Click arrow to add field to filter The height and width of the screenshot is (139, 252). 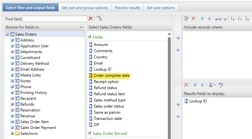[x=178, y=38]
